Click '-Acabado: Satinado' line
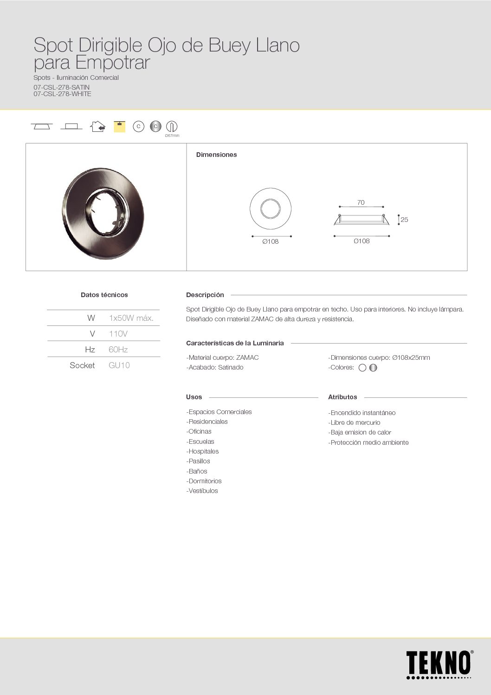The width and height of the screenshot is (491, 695). click(x=214, y=367)
